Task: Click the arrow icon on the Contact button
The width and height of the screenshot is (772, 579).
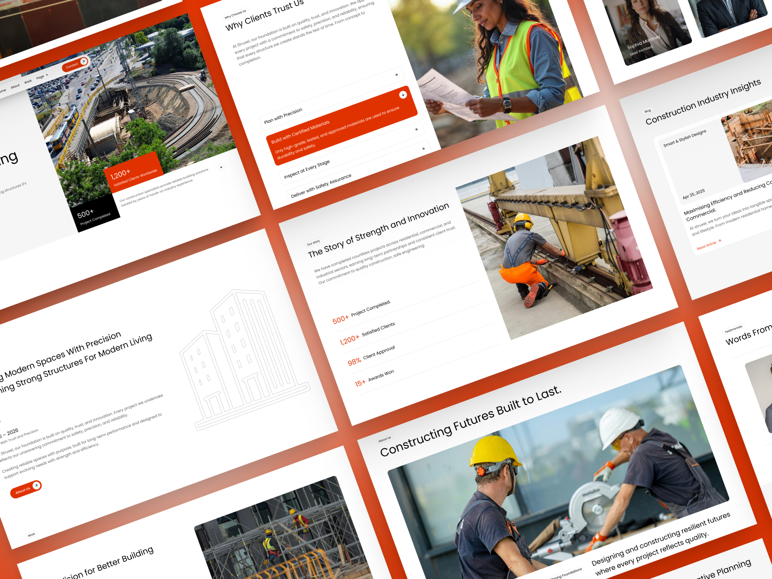Action: coord(83,61)
